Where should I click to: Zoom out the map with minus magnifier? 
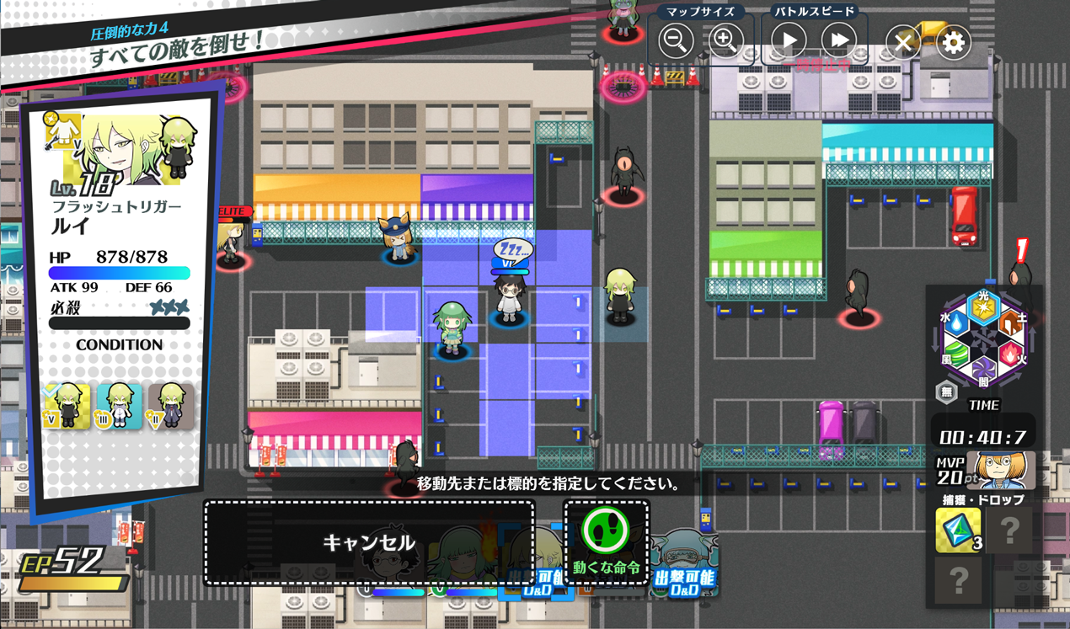click(676, 40)
